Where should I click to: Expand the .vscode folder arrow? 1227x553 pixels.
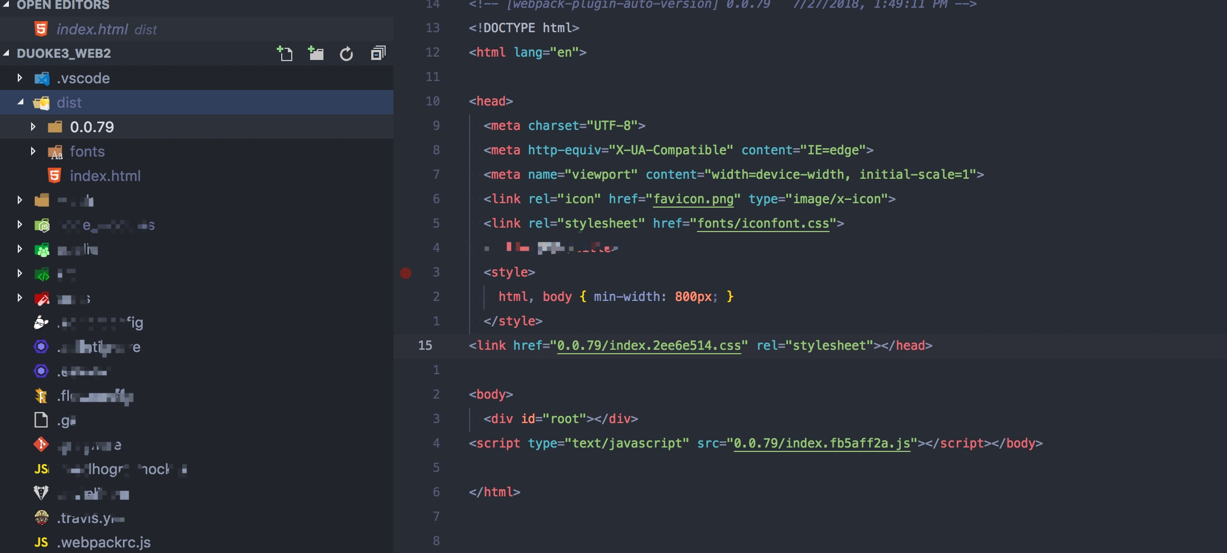20,78
